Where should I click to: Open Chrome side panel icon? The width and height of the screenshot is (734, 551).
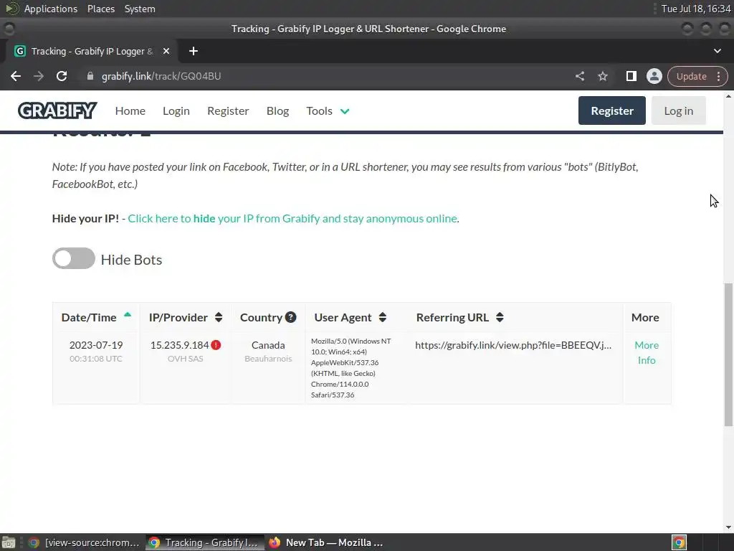(631, 76)
